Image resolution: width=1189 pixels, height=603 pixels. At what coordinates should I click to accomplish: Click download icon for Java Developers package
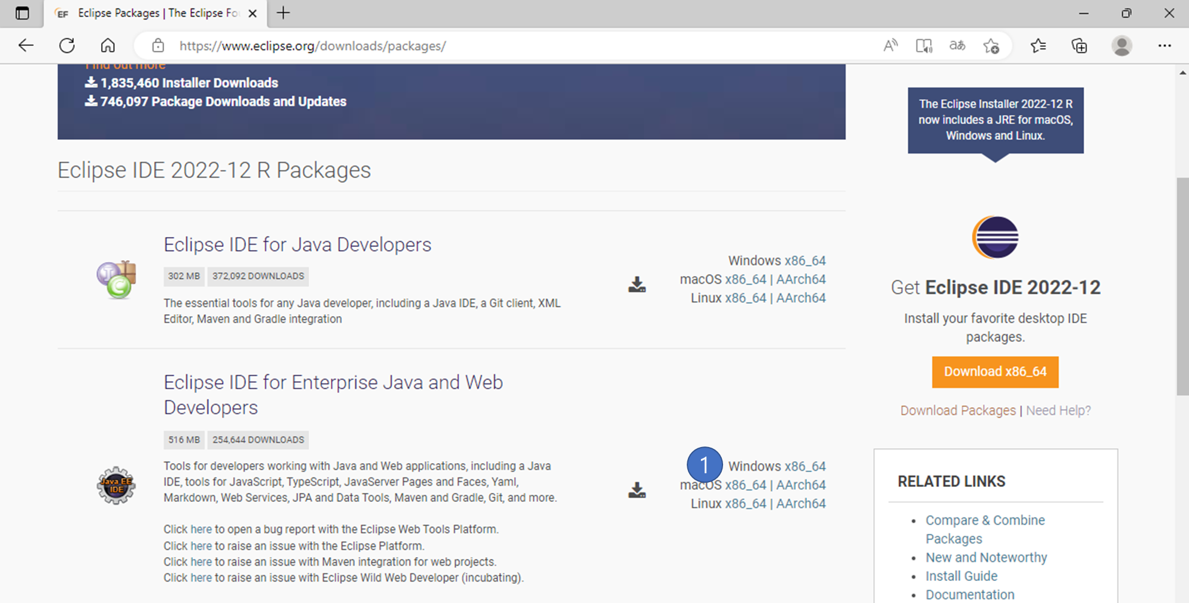pyautogui.click(x=637, y=285)
